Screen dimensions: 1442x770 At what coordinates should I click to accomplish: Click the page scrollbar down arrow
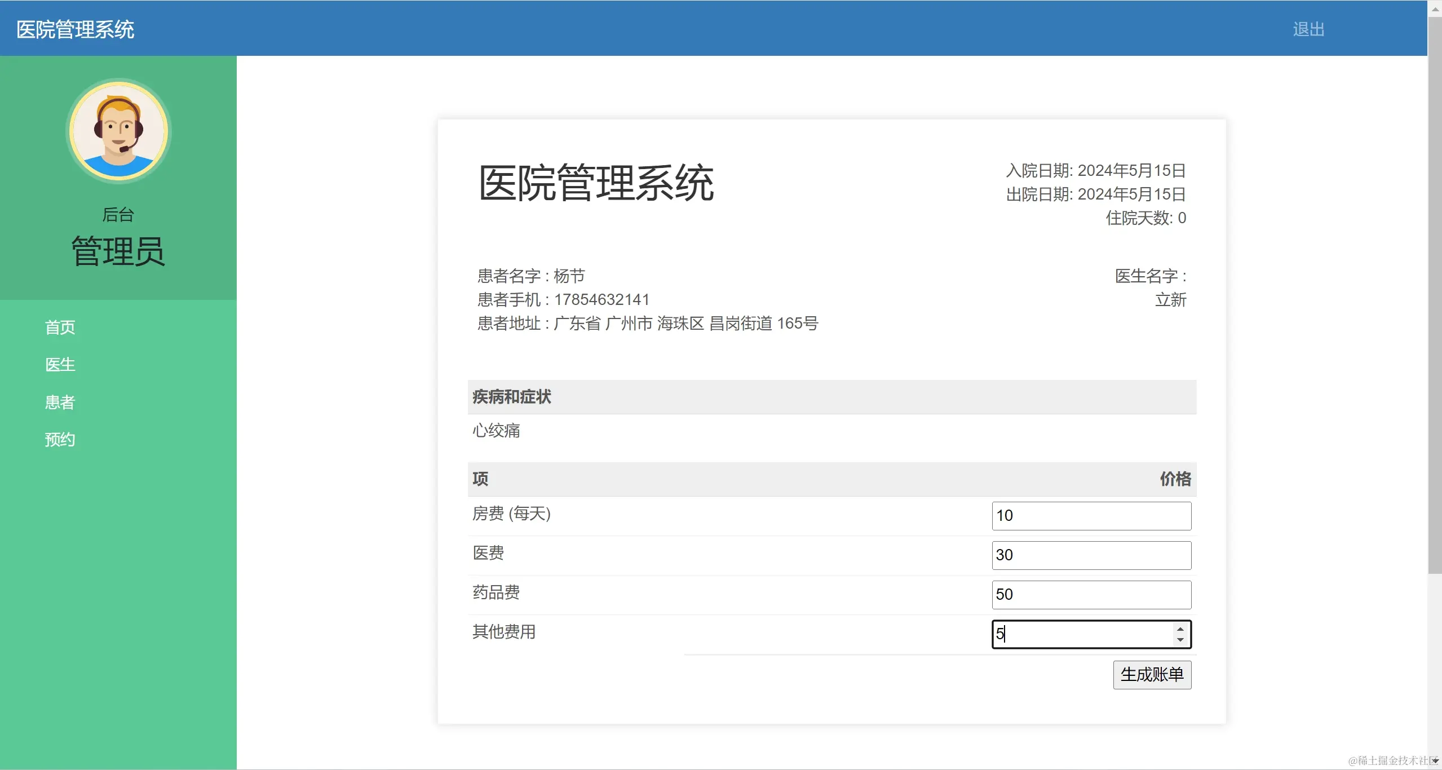(1435, 761)
